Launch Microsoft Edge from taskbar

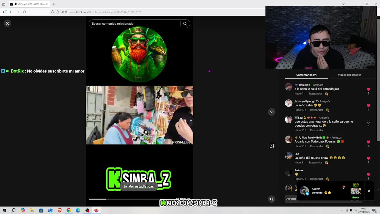point(78,210)
